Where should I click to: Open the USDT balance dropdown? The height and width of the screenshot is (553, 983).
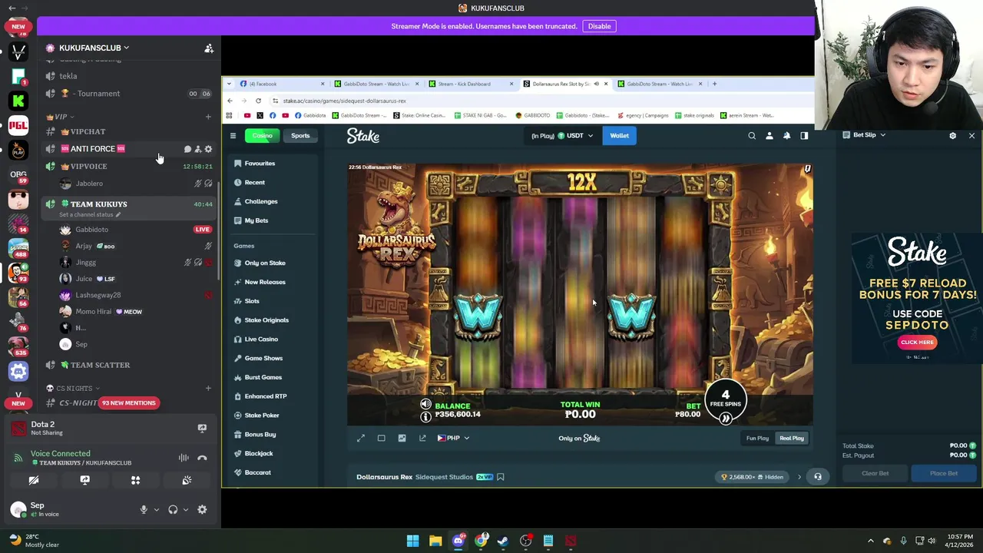562,135
